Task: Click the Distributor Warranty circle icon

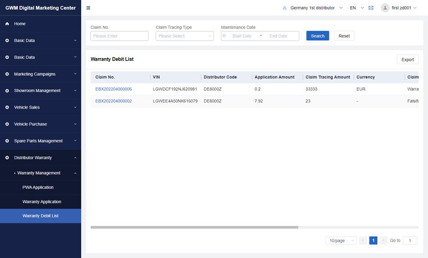Action: pyautogui.click(x=7, y=158)
